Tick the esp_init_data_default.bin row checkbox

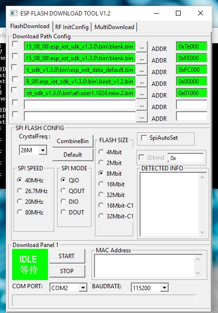pyautogui.click(x=15, y=67)
